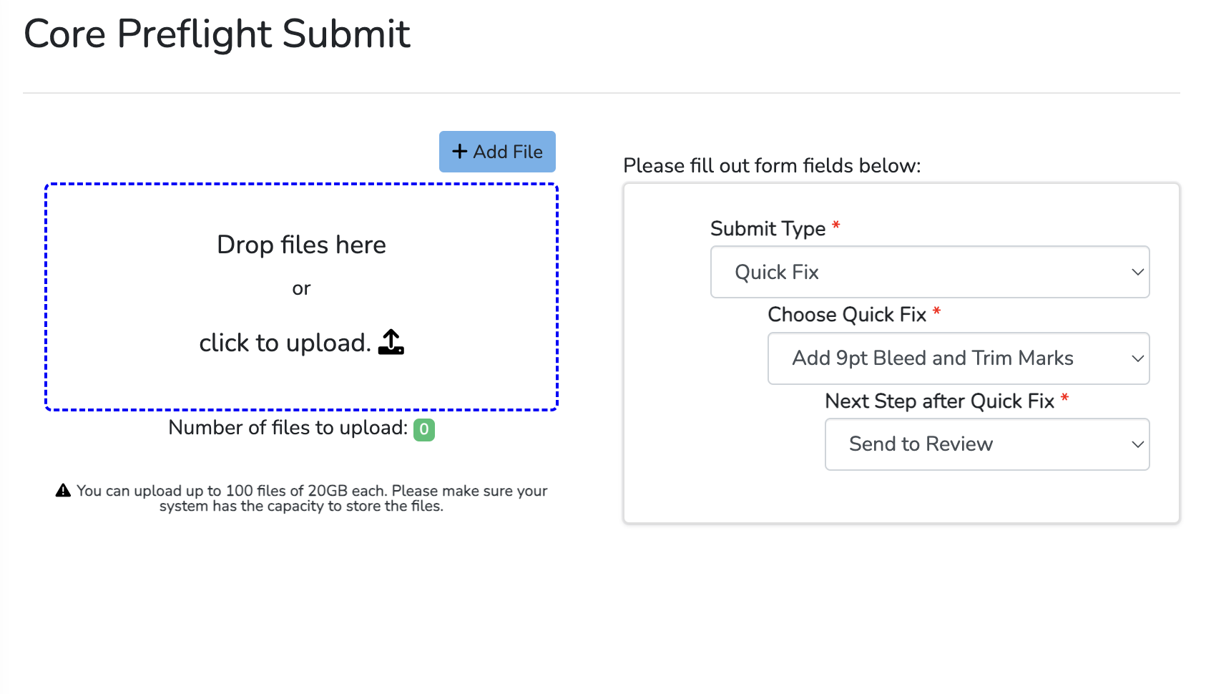Viewport: 1206px width, 694px height.
Task: Click the plus icon on Add File
Action: coord(460,152)
